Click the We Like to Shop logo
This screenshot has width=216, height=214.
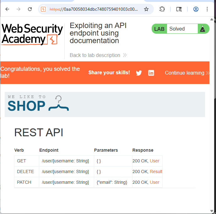pos(38,104)
